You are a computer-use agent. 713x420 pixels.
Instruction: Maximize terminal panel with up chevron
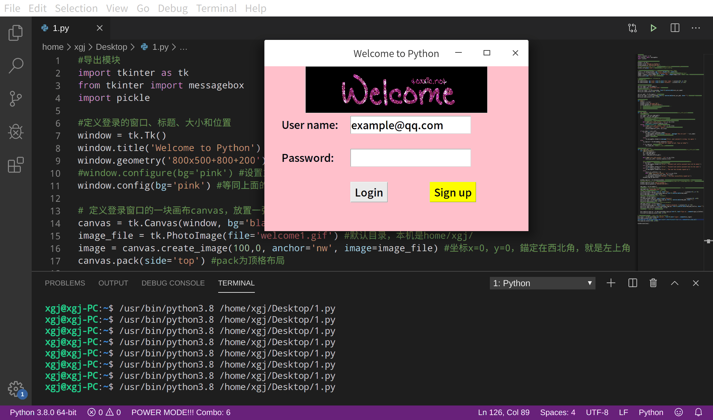coord(675,283)
